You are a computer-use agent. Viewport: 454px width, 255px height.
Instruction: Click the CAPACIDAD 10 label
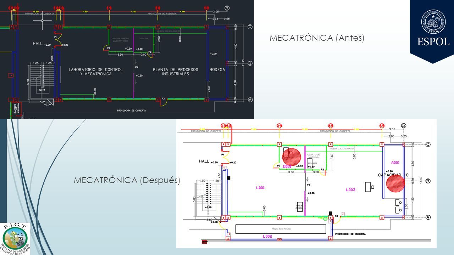pos(393,175)
